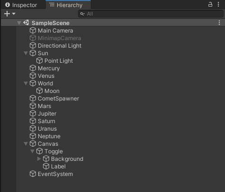Open the SampleScene three-dot context menu
Image resolution: width=225 pixels, height=192 pixels.
pos(219,23)
